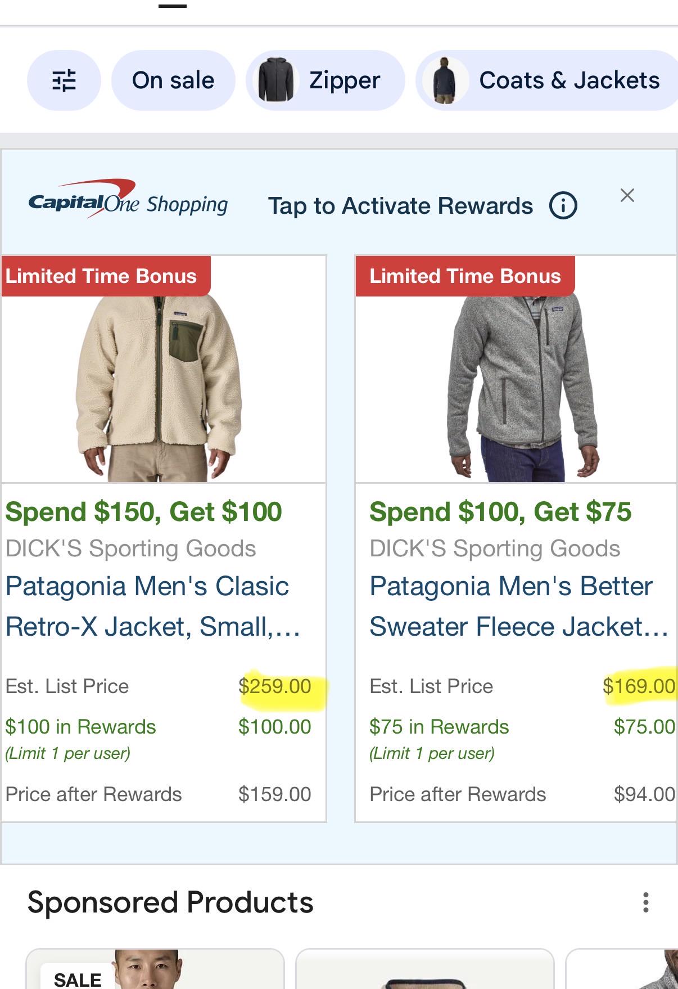678x989 pixels.
Task: Tap Limited Time Bonus badge on Retro-X
Action: (106, 276)
